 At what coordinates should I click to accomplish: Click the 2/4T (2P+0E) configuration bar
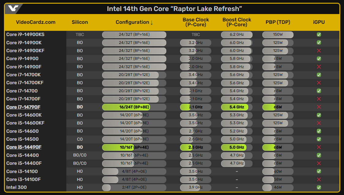pyautogui.click(x=134, y=188)
